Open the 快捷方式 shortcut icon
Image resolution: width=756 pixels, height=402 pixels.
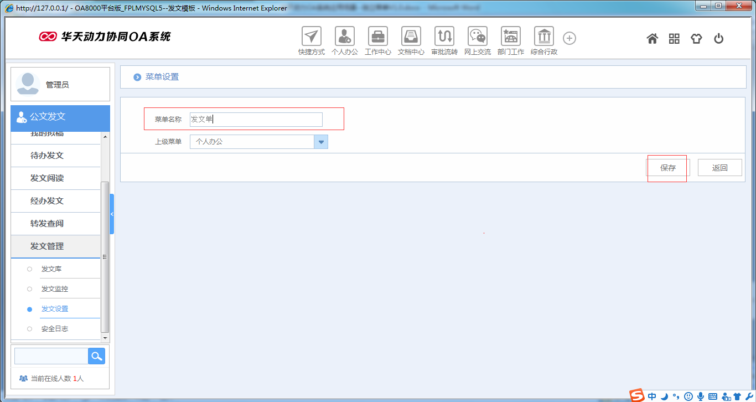pos(312,37)
